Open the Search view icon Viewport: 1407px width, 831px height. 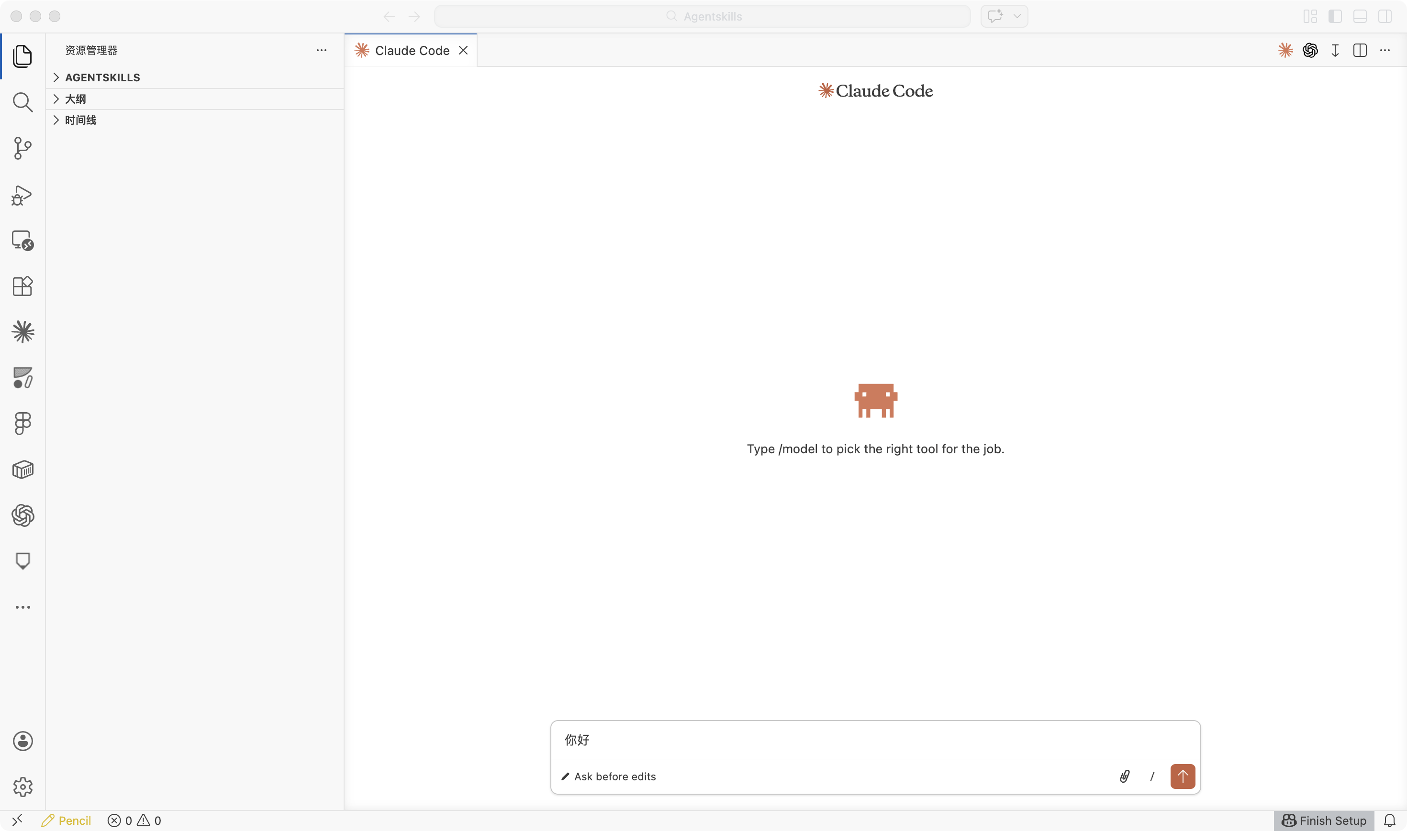tap(22, 102)
